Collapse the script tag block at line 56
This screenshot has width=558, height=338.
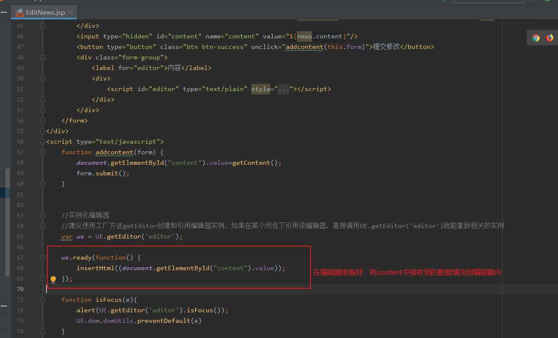tap(43, 142)
